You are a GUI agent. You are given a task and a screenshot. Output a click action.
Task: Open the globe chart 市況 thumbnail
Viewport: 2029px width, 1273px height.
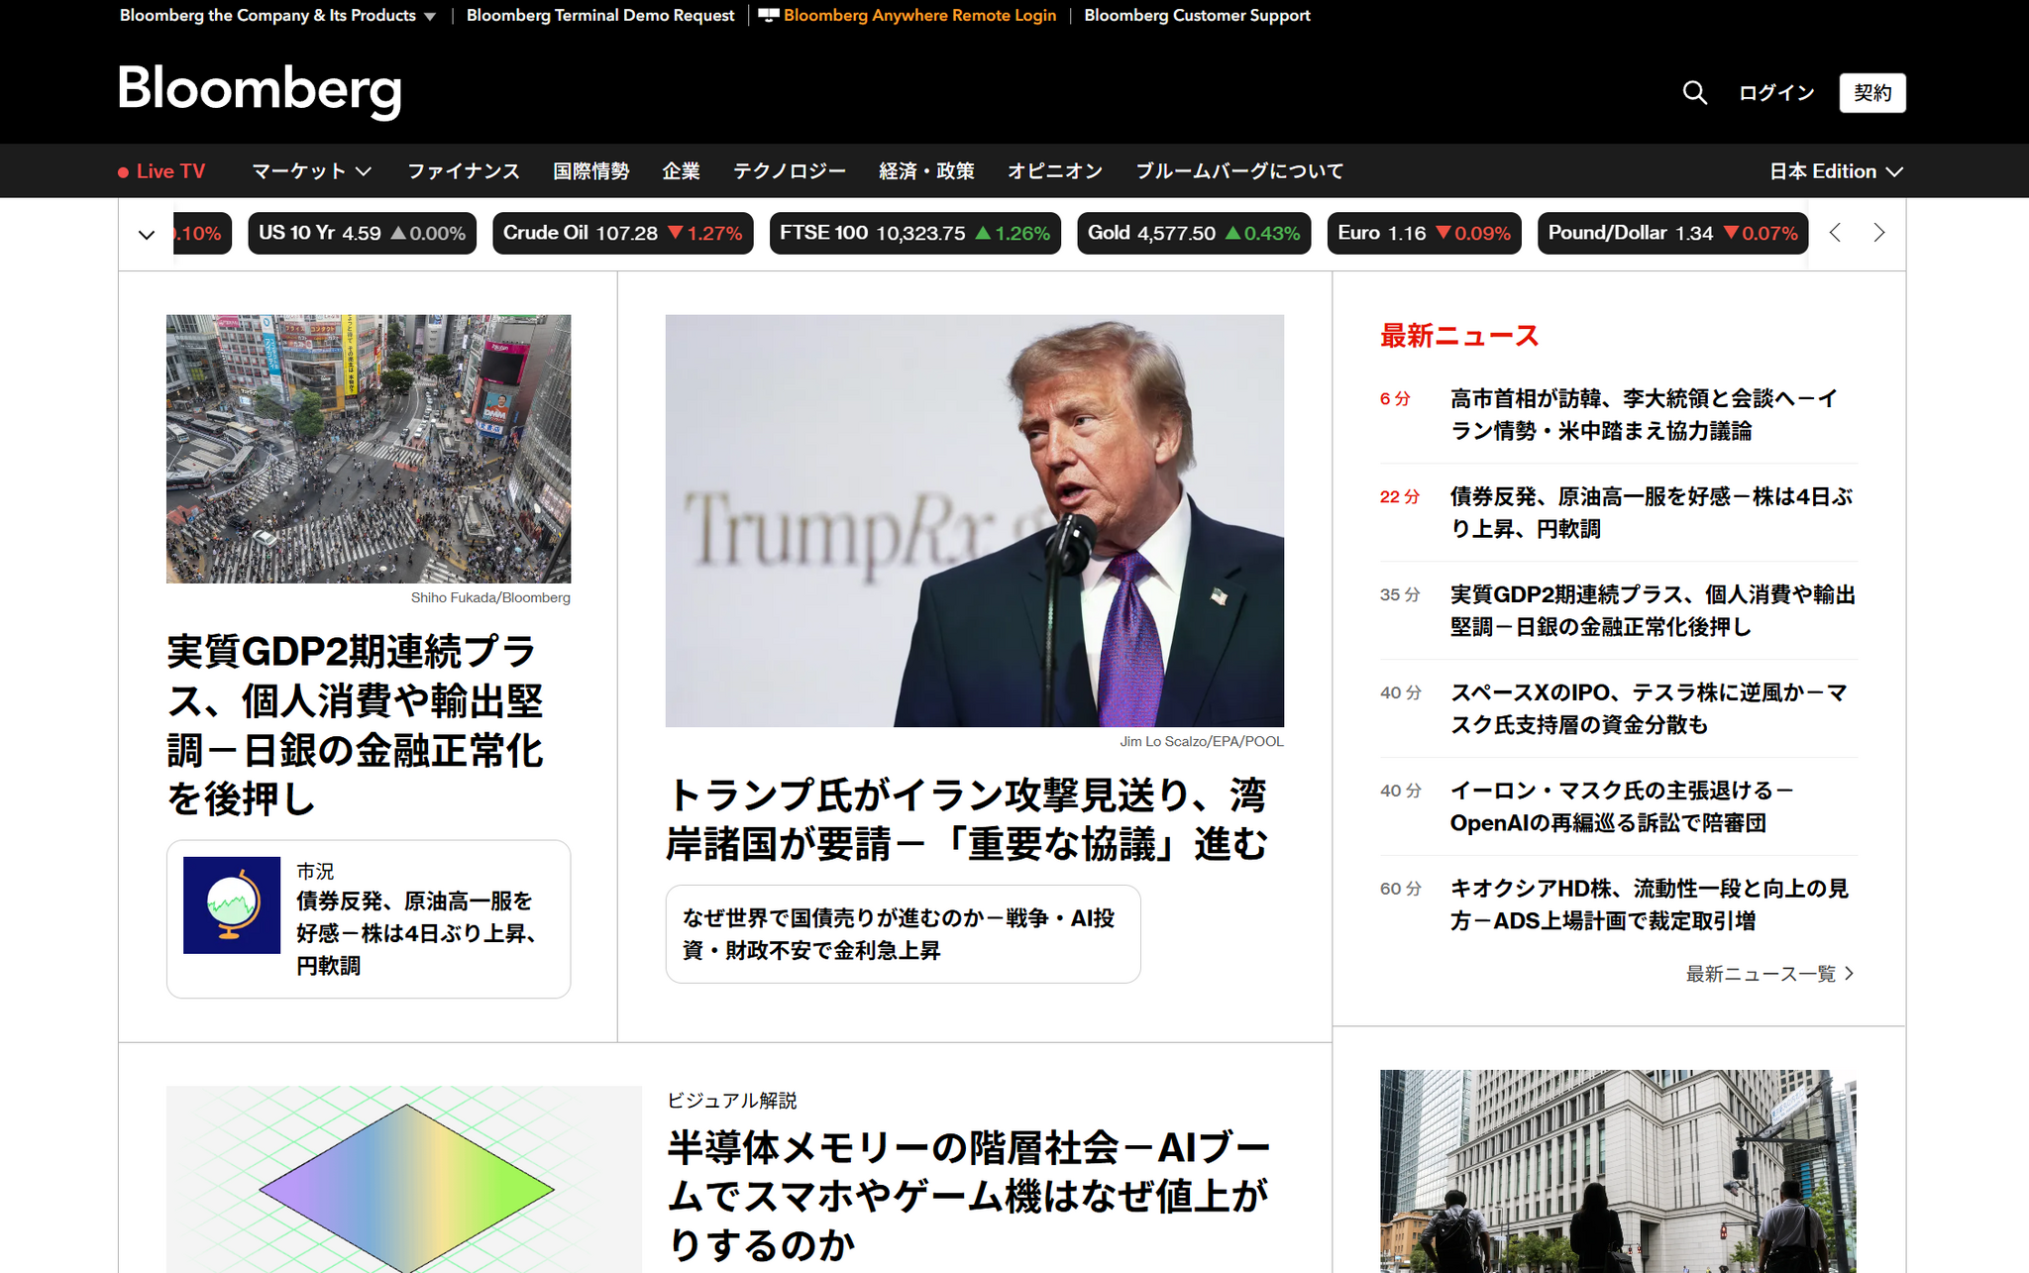pos(232,905)
